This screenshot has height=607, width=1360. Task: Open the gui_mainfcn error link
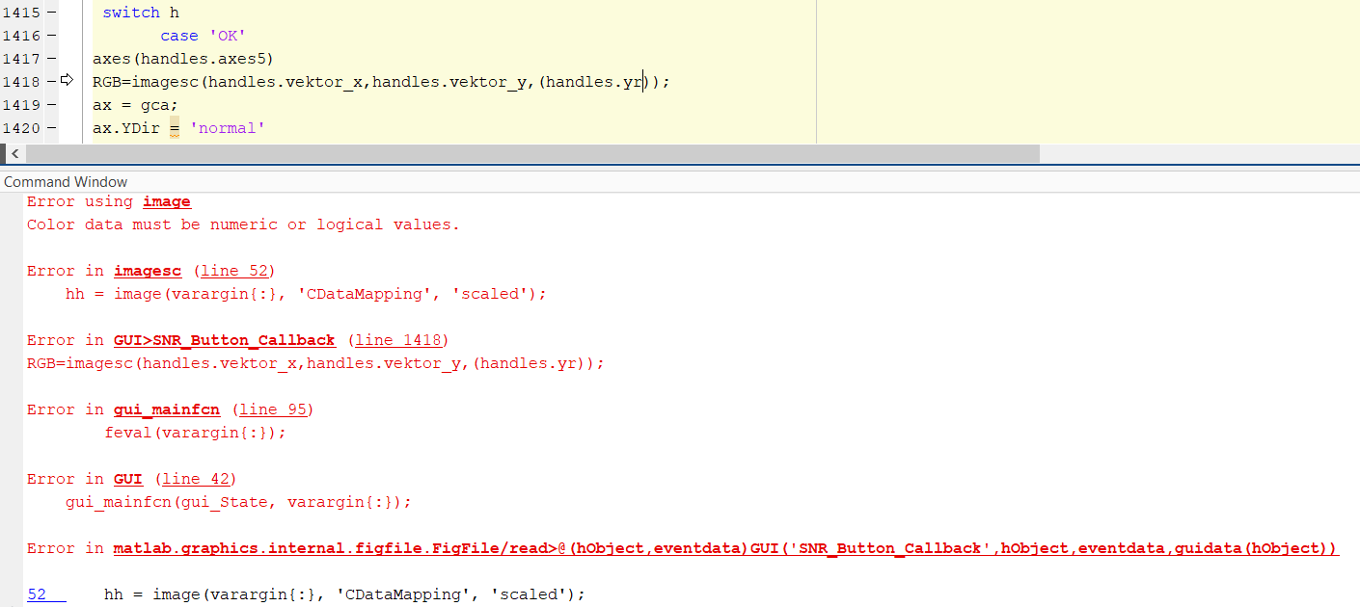(166, 409)
